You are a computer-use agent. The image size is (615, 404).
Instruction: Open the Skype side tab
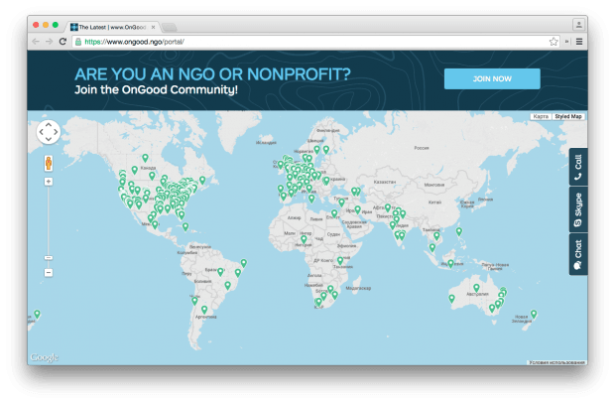coord(577,208)
